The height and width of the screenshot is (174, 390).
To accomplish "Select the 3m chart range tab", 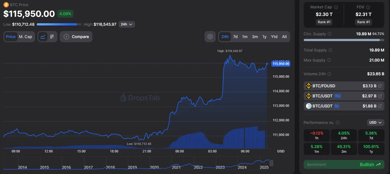I will [x=255, y=37].
